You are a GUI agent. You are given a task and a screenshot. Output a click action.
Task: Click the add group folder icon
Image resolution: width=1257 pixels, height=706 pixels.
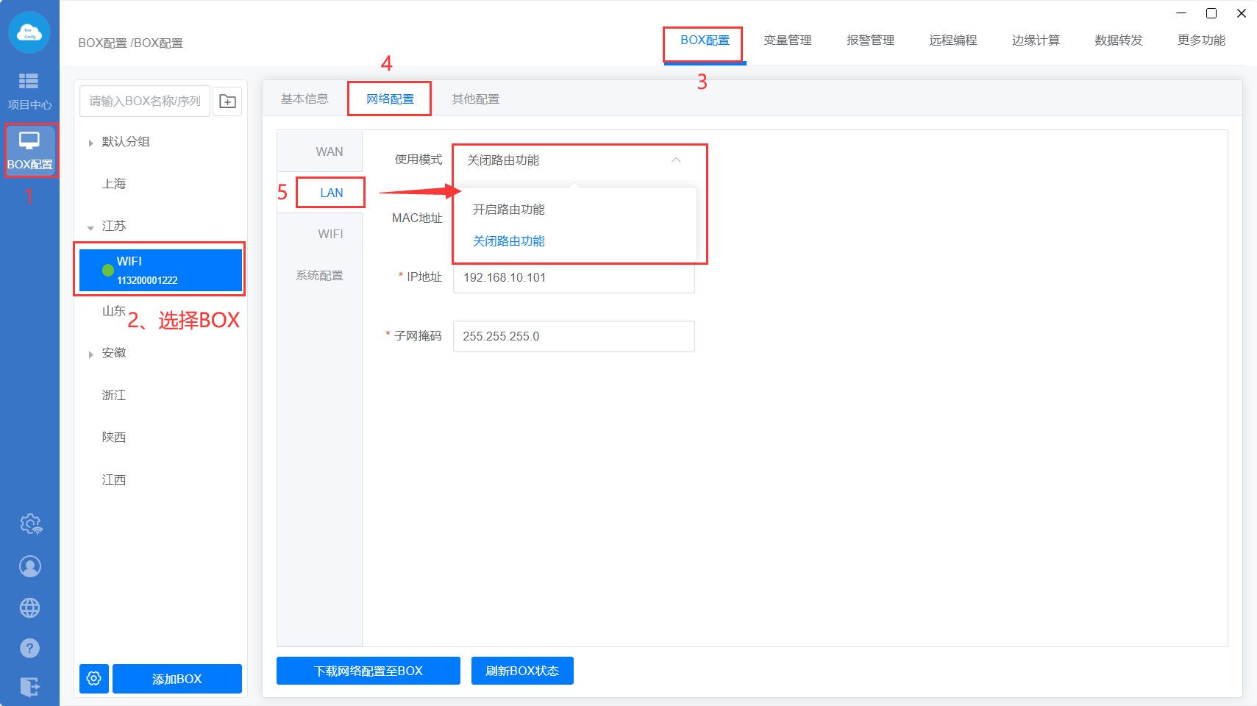pos(227,101)
